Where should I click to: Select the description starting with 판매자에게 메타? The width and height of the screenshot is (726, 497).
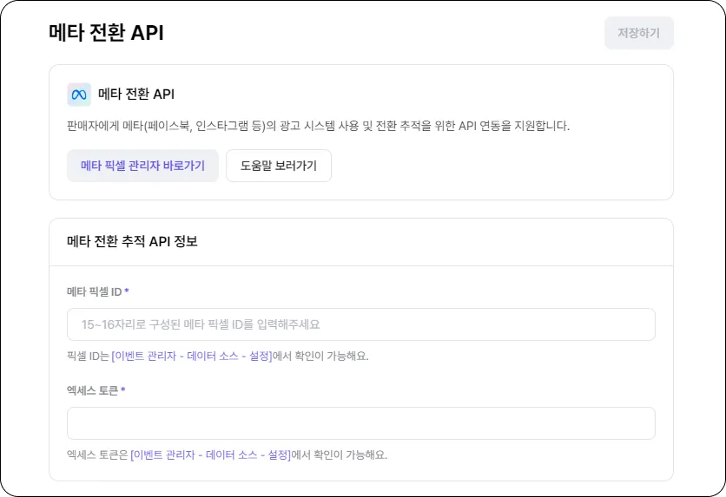pyautogui.click(x=319, y=126)
